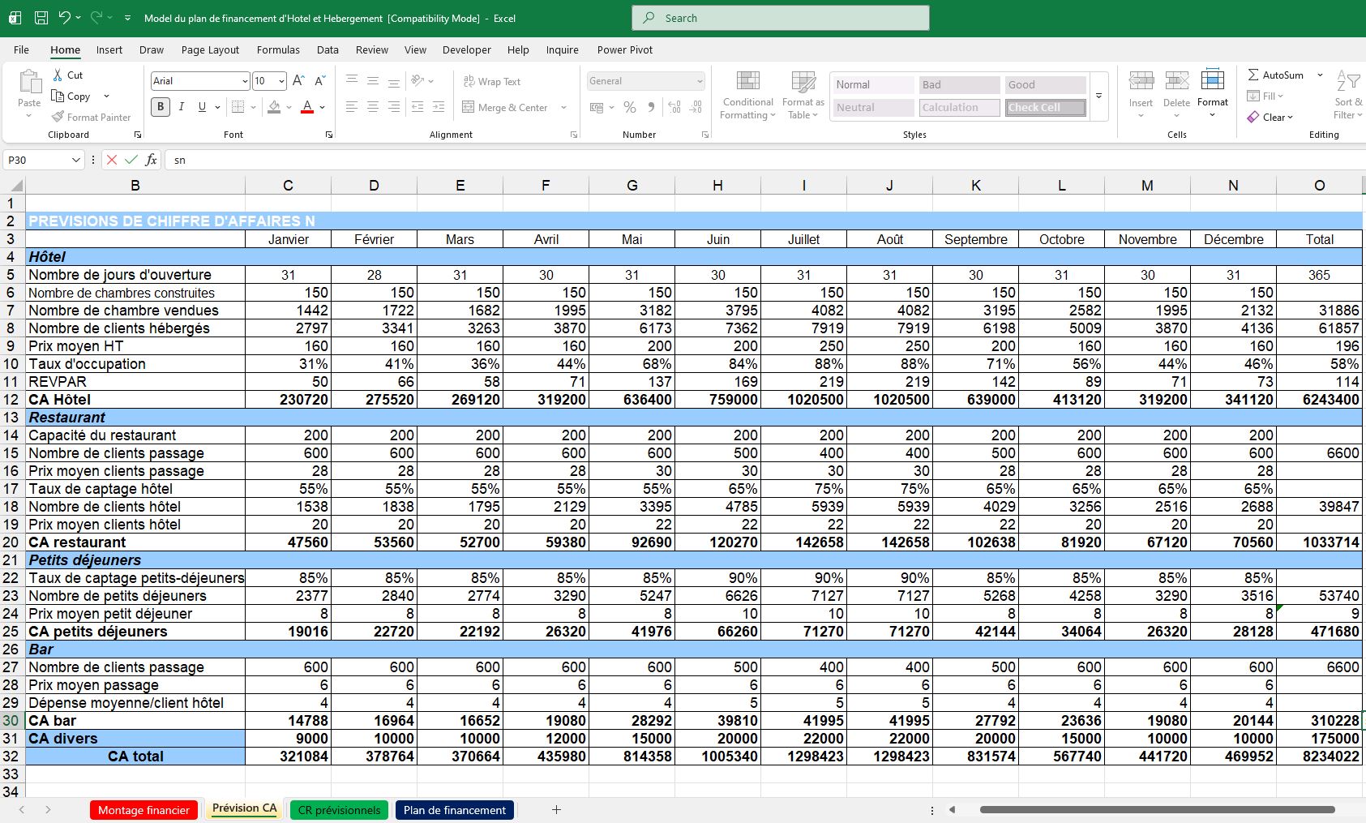Undo the last action
Screen dimensions: 1366x823
(x=65, y=18)
